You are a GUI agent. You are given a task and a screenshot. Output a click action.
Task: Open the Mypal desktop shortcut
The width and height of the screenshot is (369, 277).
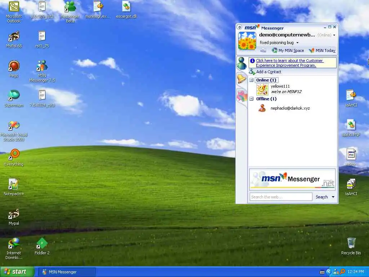[x=14, y=217]
